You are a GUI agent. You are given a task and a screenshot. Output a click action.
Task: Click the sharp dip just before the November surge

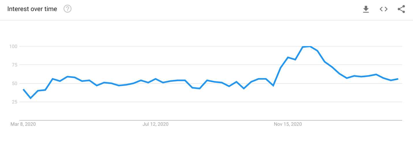273,86
